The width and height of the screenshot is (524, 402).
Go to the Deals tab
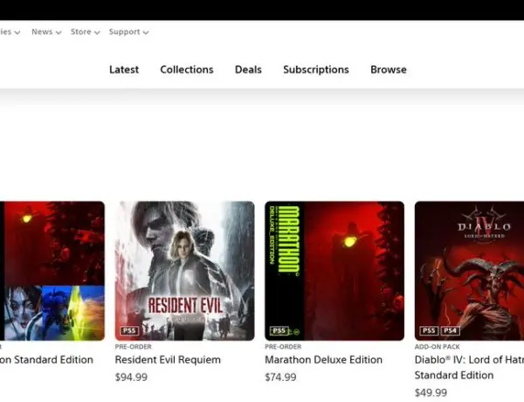pos(248,70)
